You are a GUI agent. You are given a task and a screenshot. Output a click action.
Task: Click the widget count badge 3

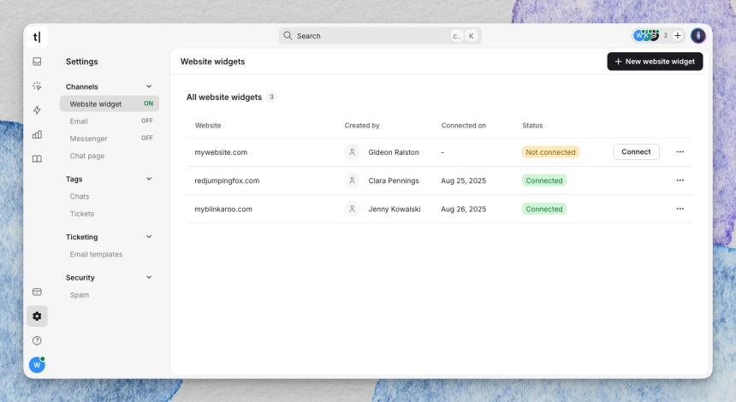[x=271, y=98]
